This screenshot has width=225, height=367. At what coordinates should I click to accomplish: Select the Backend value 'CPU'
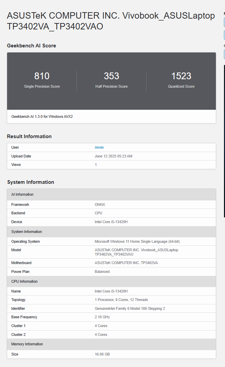[x=98, y=213]
